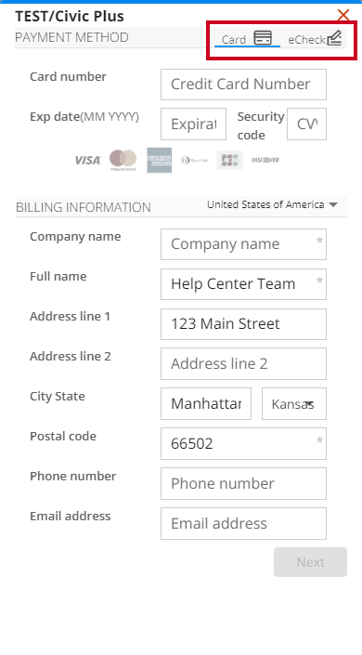The height and width of the screenshot is (655, 362).
Task: Click the Mastercard logo
Action: click(123, 161)
